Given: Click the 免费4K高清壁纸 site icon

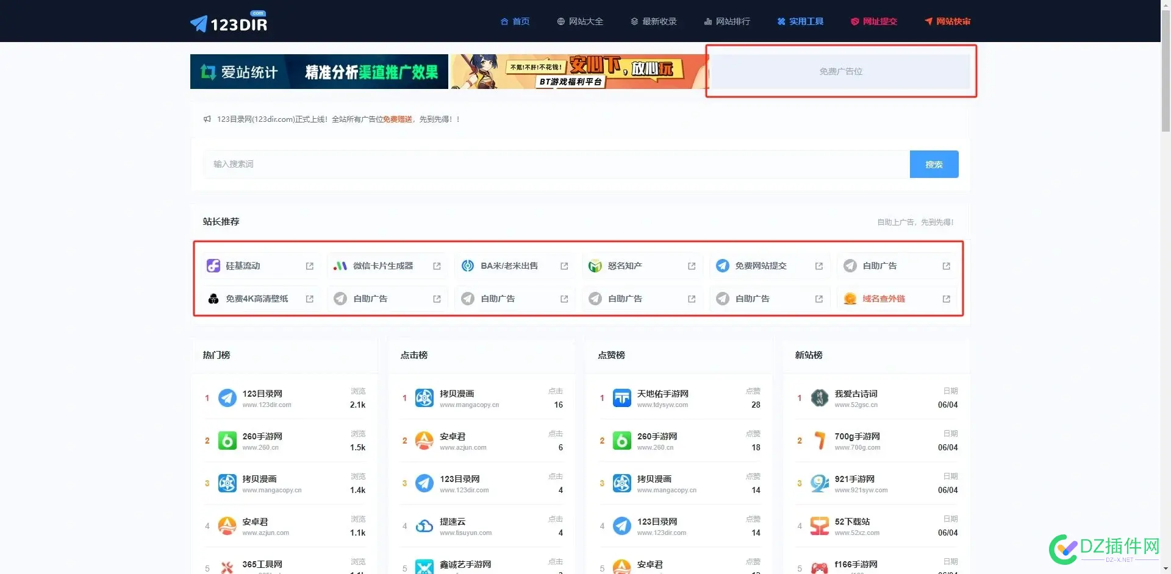Looking at the screenshot, I should [213, 299].
